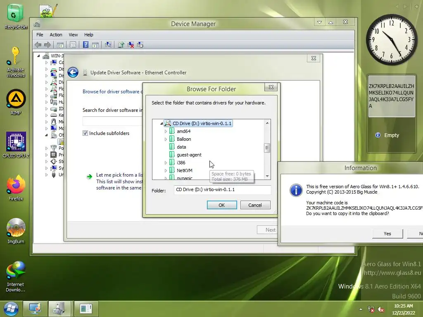Image resolution: width=423 pixels, height=317 pixels.
Task: Click the folder tree scrollbar thumb
Action: point(267,148)
